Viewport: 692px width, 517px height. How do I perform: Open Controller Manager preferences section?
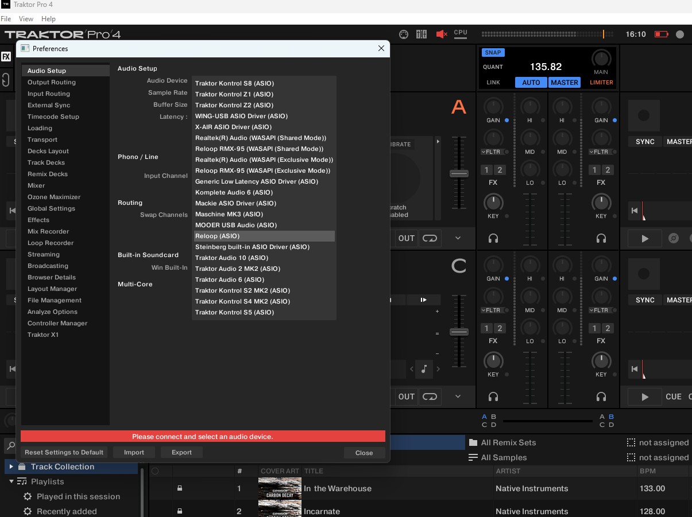(x=65, y=323)
